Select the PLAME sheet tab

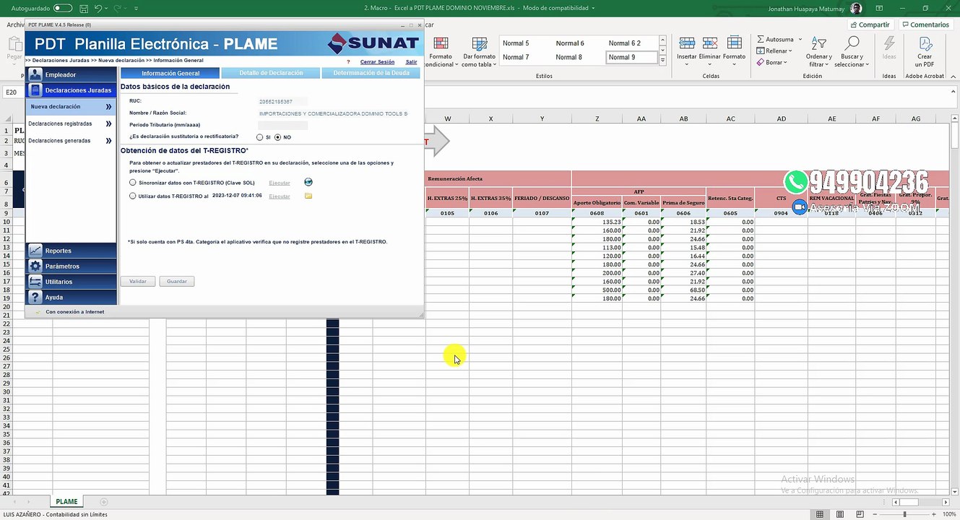[66, 502]
